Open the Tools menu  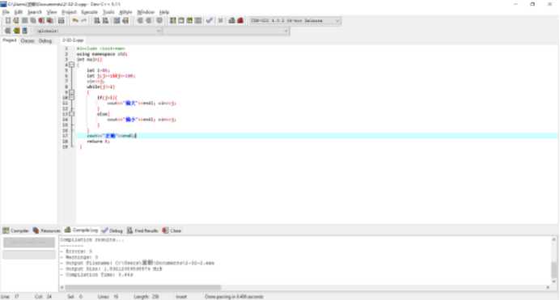[x=108, y=12]
